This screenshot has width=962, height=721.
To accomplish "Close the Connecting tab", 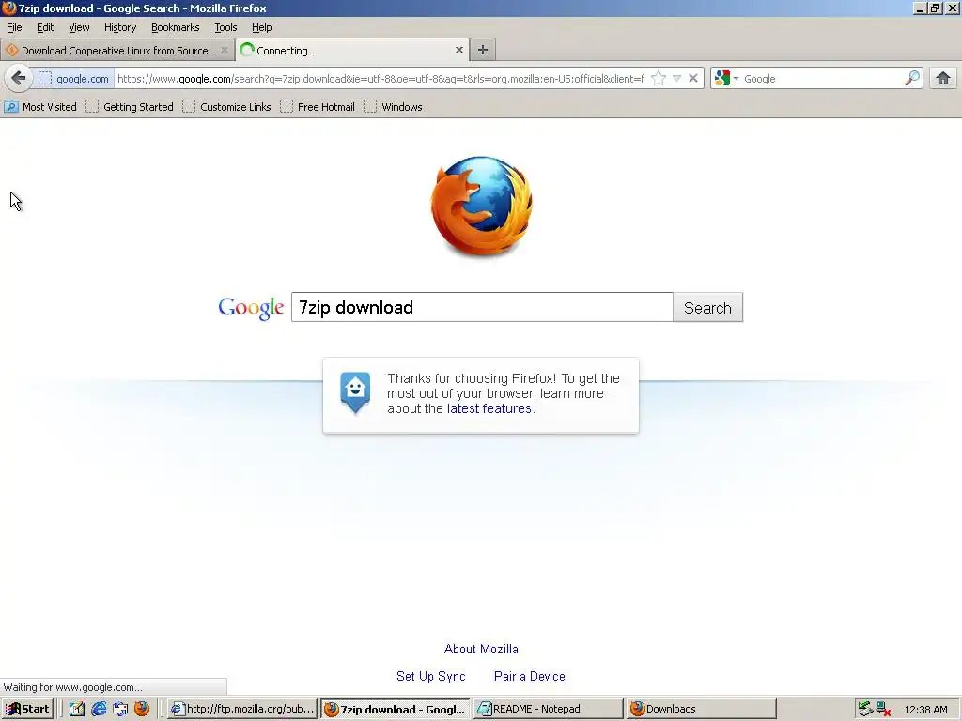I will [x=458, y=51].
